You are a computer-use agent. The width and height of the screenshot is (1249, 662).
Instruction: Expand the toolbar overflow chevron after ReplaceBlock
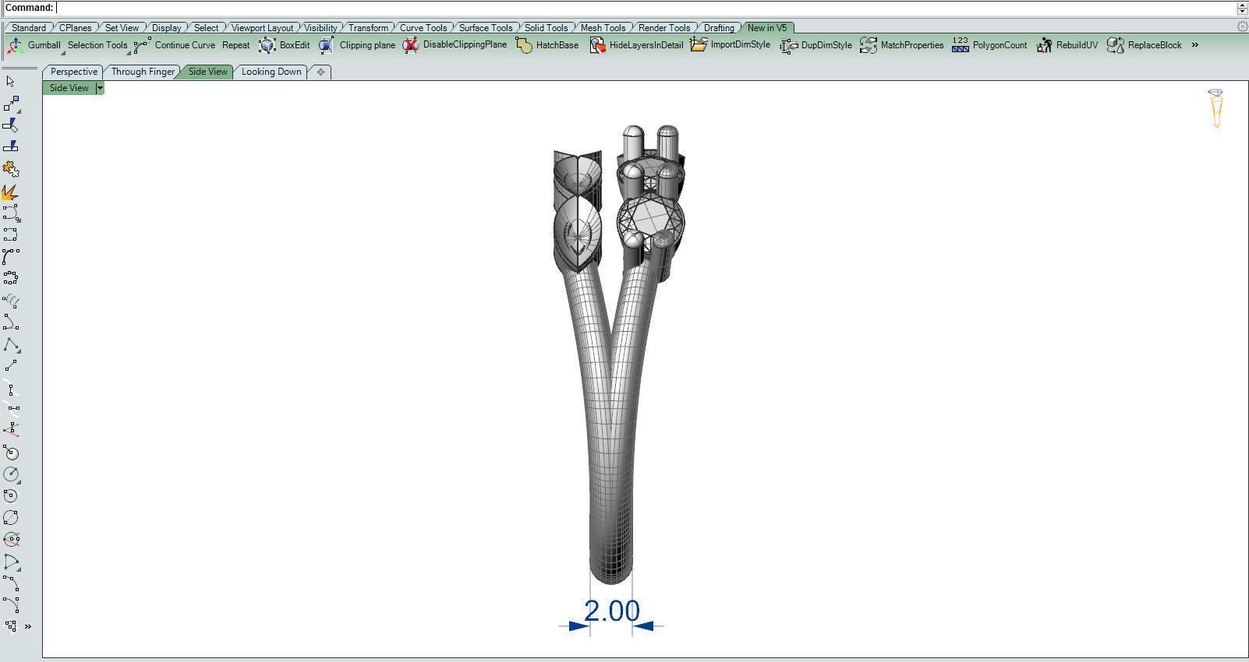pos(1194,45)
